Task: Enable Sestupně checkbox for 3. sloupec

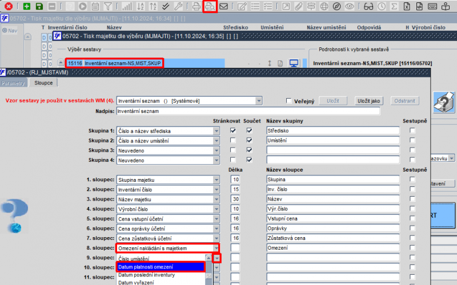Action: click(412, 199)
